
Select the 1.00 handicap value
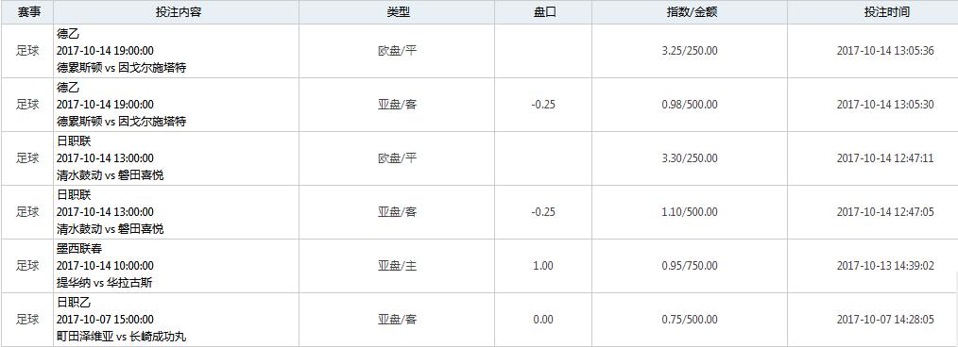coord(543,266)
